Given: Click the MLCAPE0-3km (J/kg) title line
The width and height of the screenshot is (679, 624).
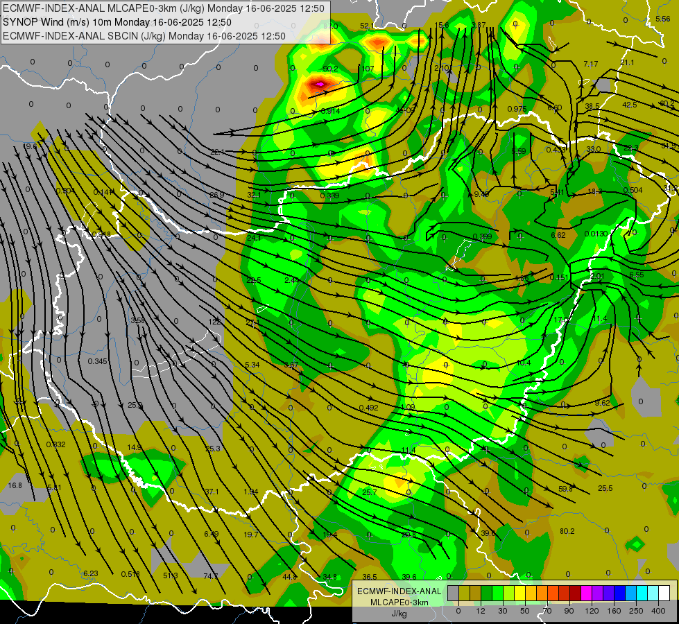Looking at the screenshot, I should (x=163, y=8).
